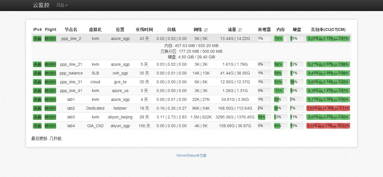The height and width of the screenshot is (177, 383).
Task: Click the MH361 flight badge for ppp_line_2
Action: tap(50, 39)
